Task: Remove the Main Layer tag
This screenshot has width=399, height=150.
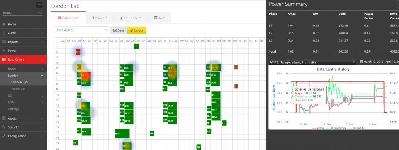Action: point(72,30)
